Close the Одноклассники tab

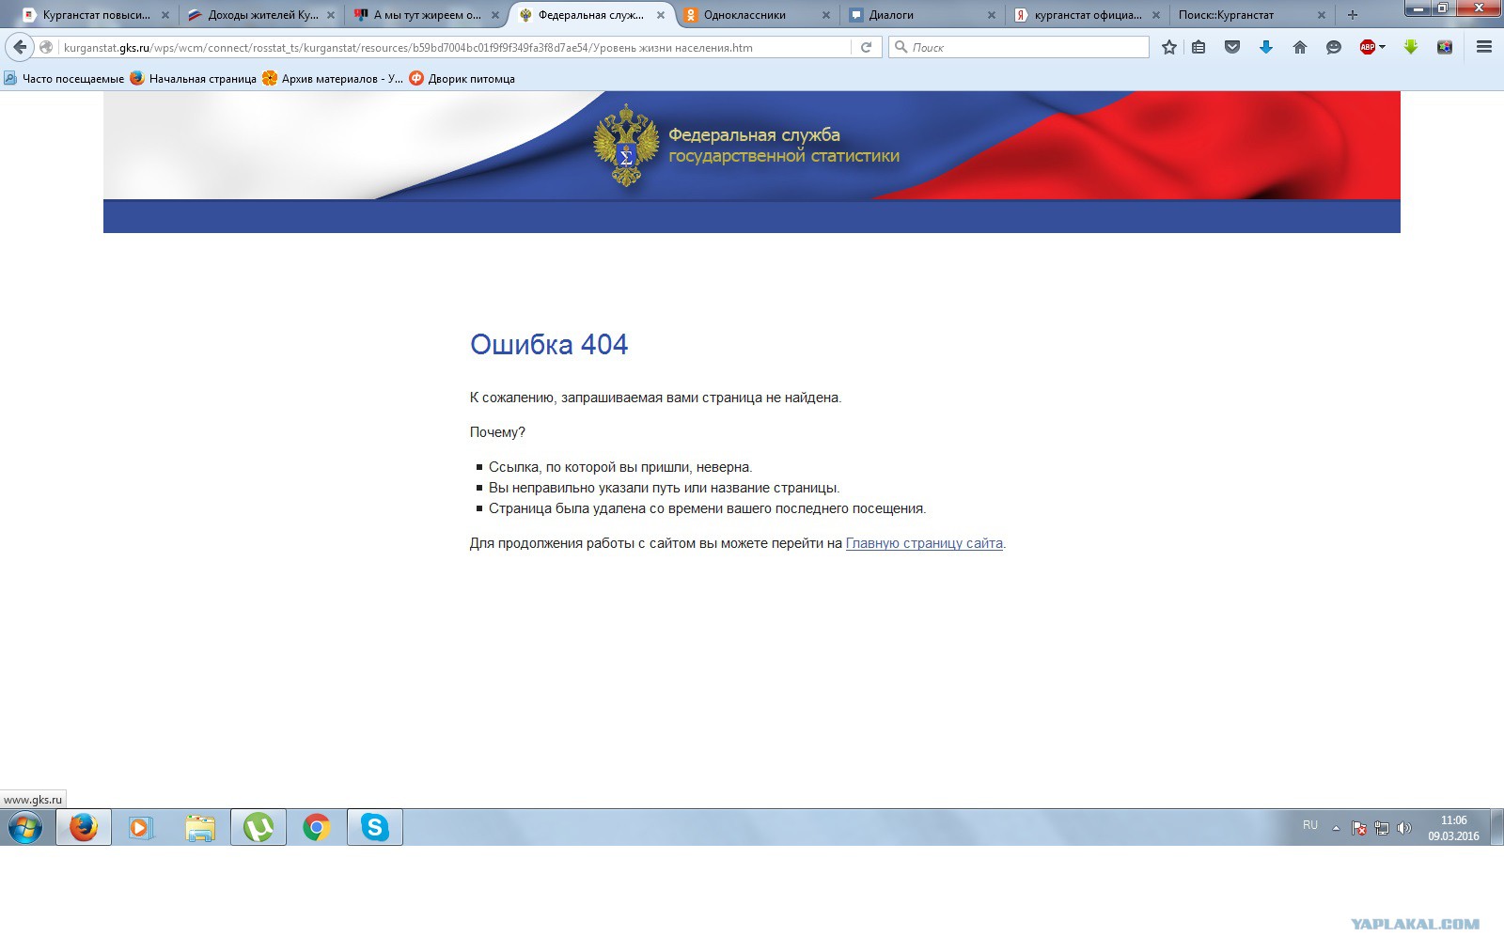tap(826, 15)
